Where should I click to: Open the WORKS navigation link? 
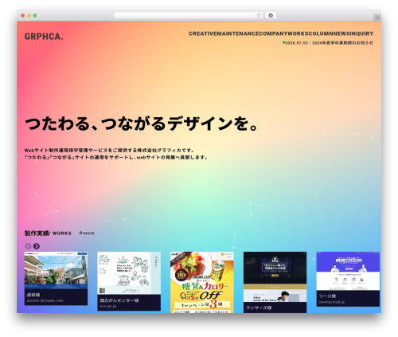[x=298, y=33]
